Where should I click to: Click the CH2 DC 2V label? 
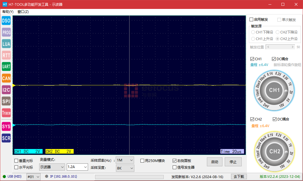point(60,151)
